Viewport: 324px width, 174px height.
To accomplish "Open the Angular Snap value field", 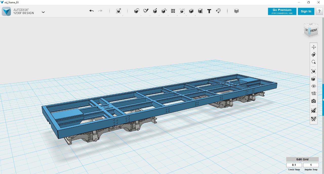I will 311,165.
